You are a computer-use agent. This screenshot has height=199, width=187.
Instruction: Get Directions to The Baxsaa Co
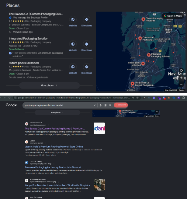click(87, 20)
